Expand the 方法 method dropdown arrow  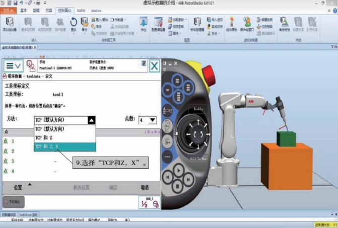[x=91, y=120]
